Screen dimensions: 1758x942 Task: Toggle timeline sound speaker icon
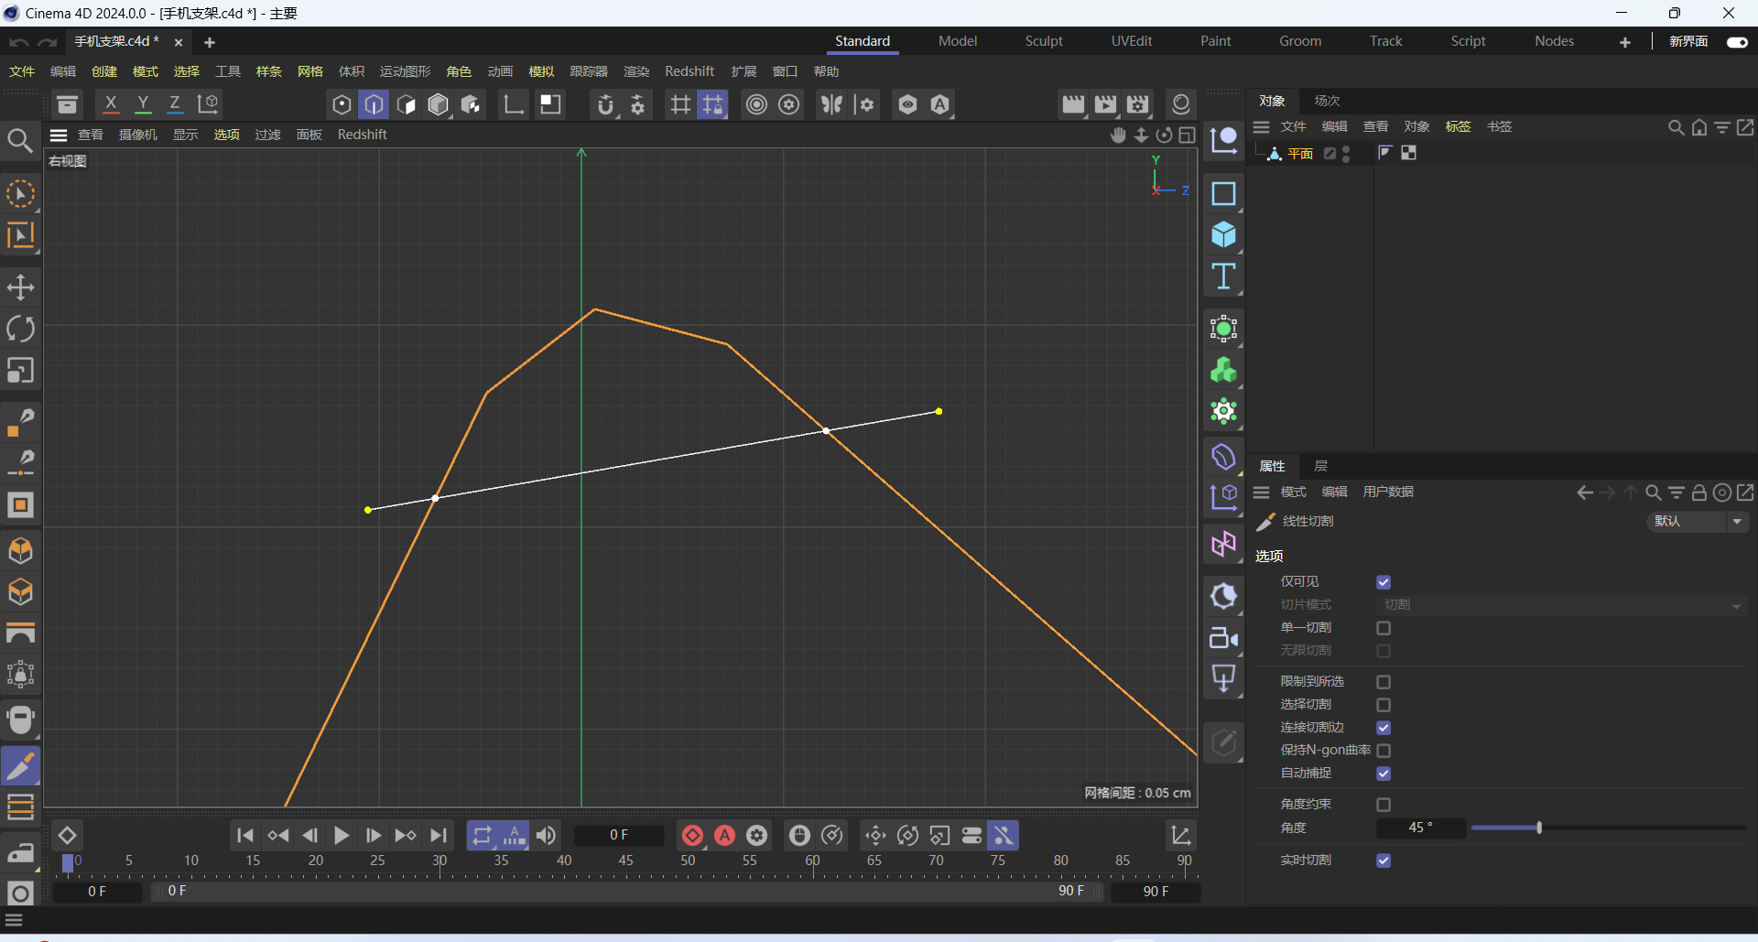click(547, 835)
